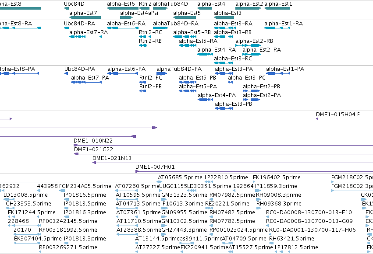
Task: Click transcript alpha-Est2-RA
Action: tap(262, 50)
